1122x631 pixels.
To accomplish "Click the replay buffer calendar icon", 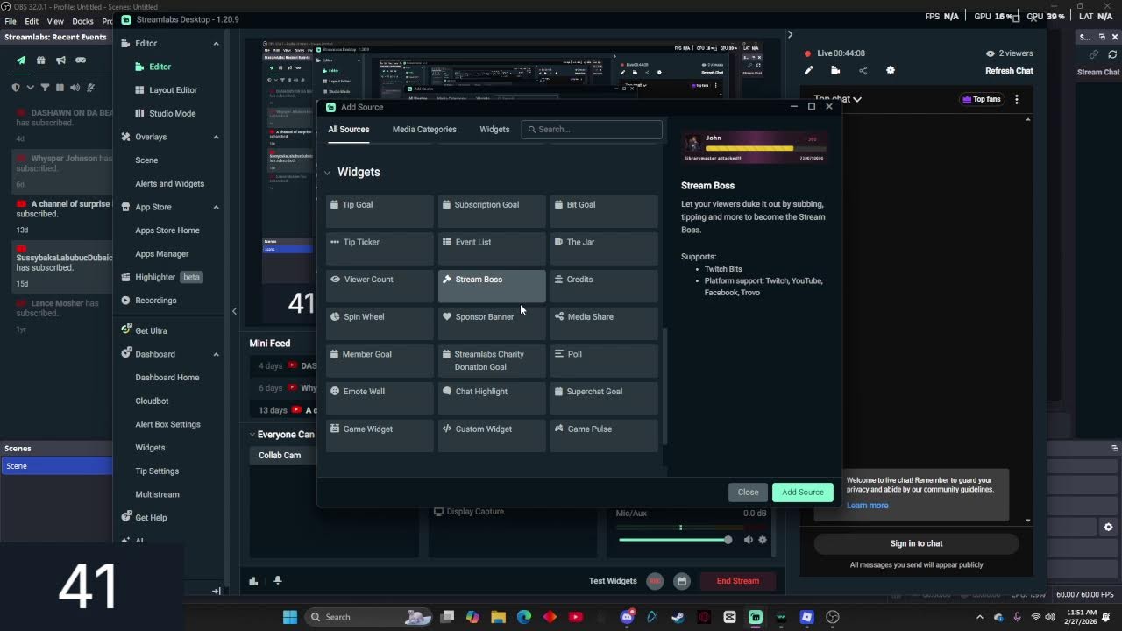I will [x=682, y=581].
